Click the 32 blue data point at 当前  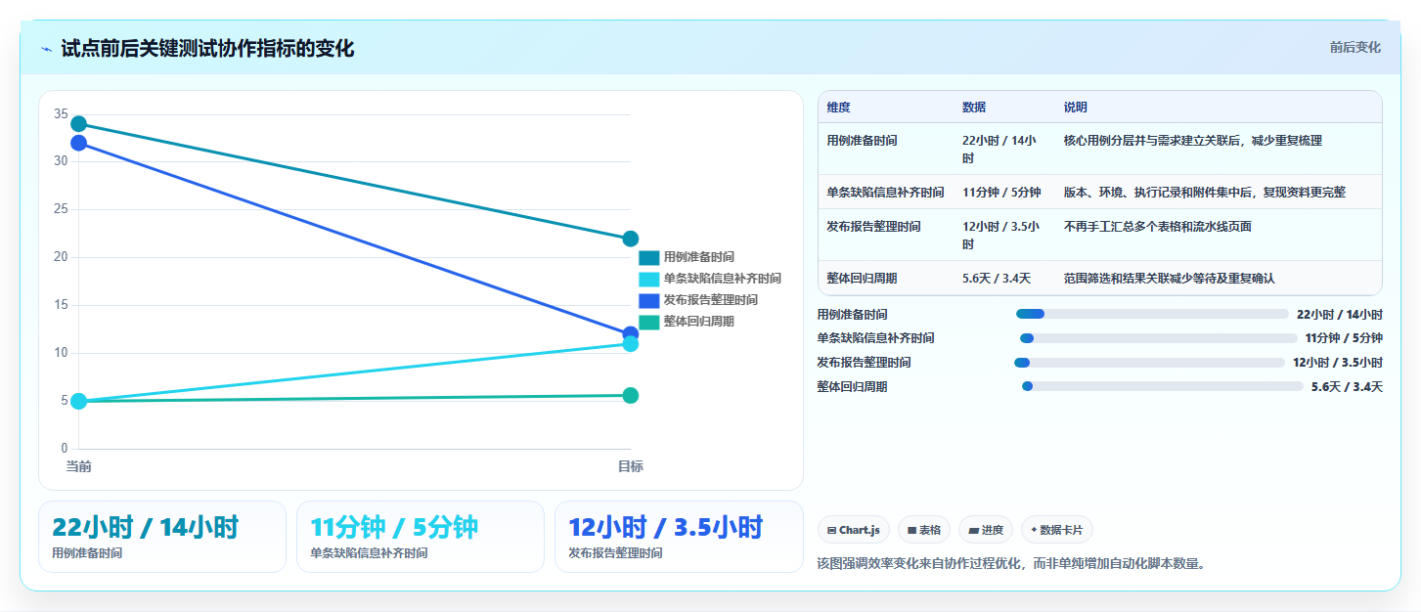(78, 143)
